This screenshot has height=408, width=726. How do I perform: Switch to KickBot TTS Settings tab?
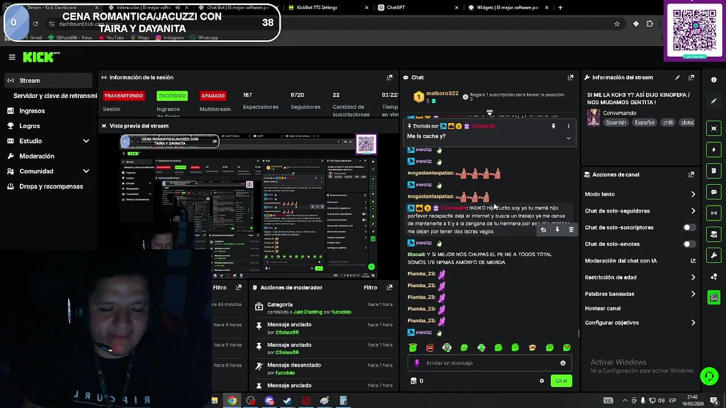pos(328,7)
